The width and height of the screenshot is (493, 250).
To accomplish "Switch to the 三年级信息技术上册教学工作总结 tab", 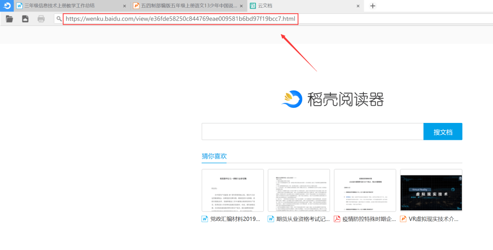I will 72,5.
